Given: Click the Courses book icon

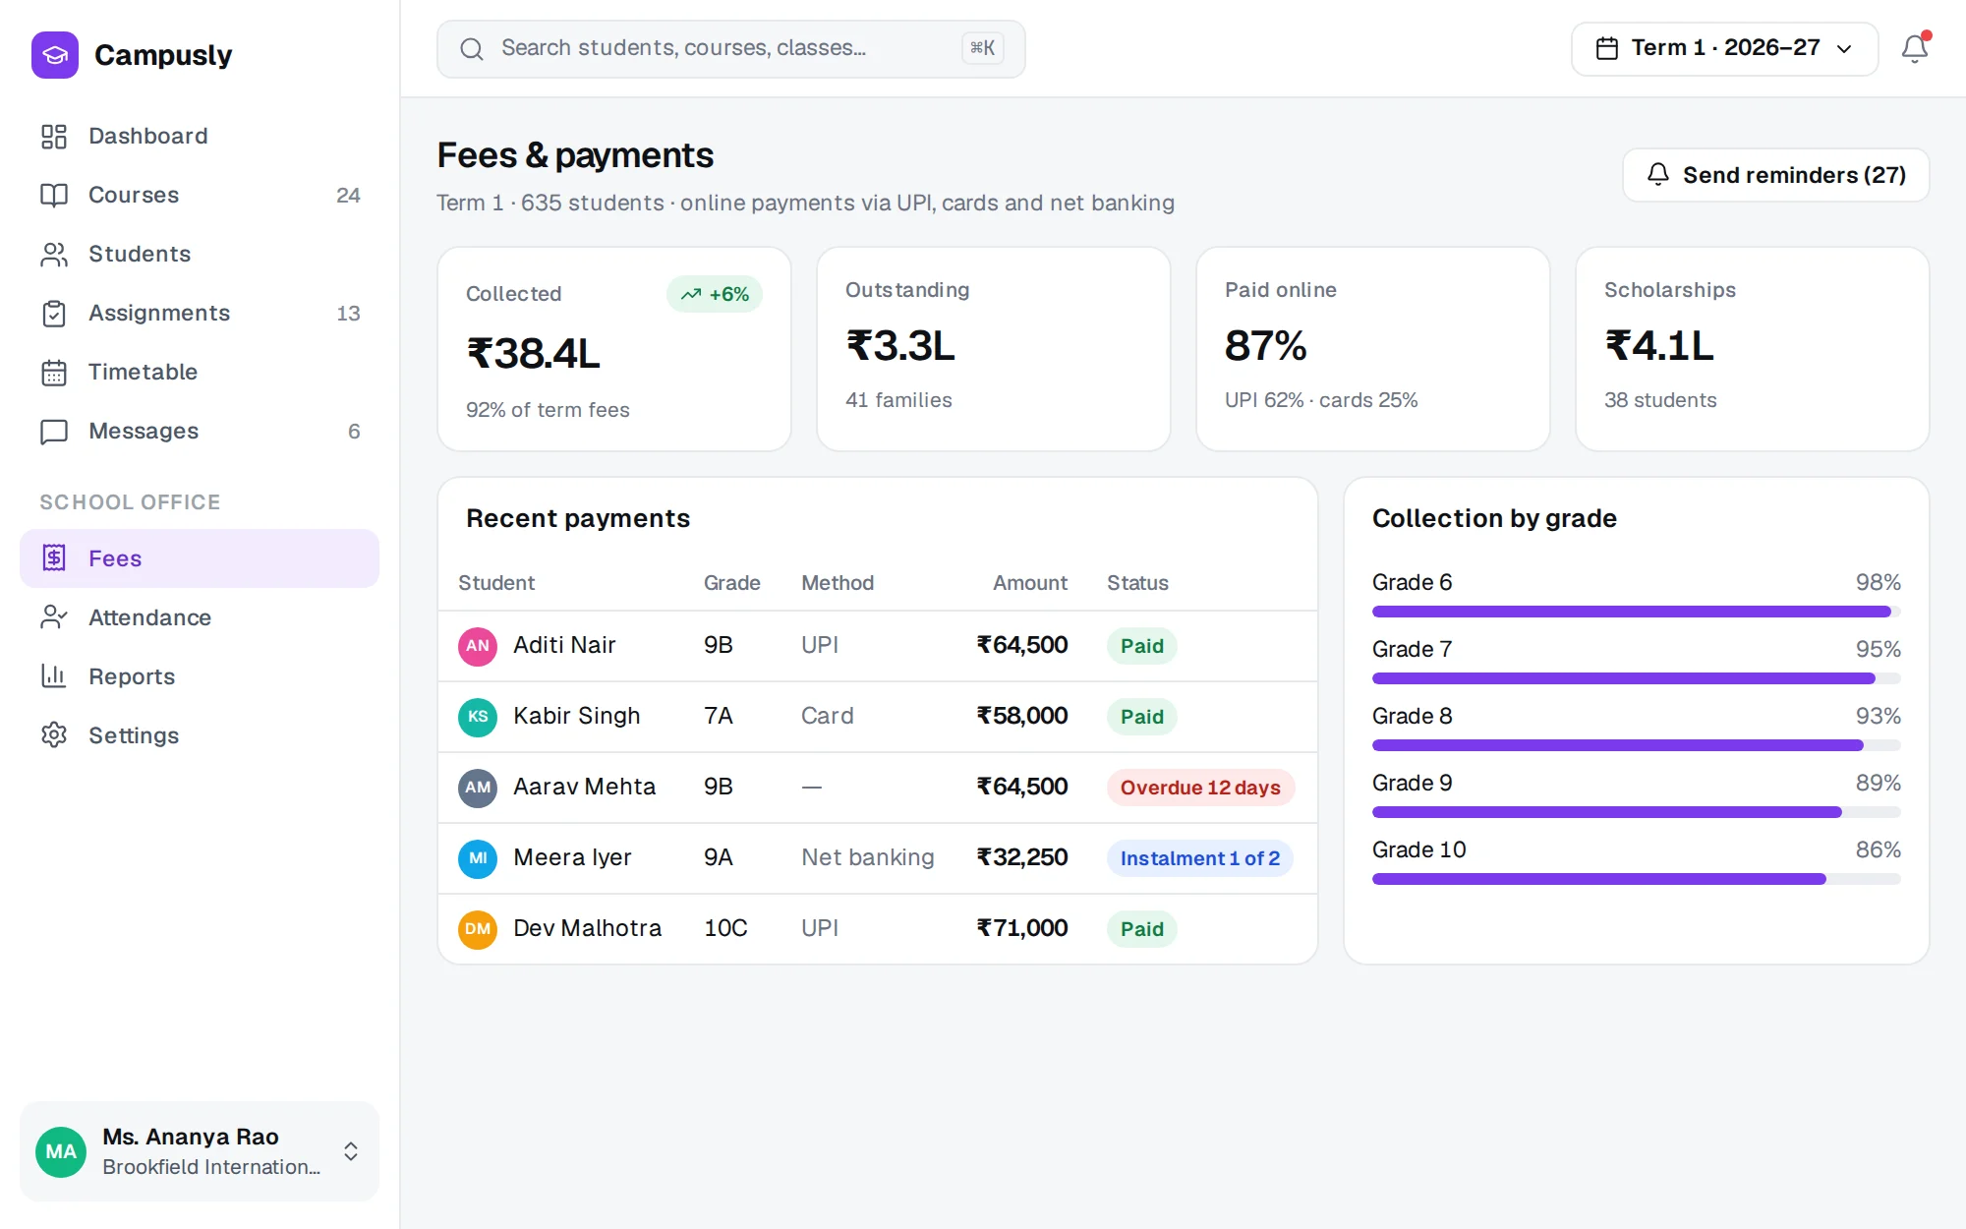Looking at the screenshot, I should pyautogui.click(x=54, y=195).
